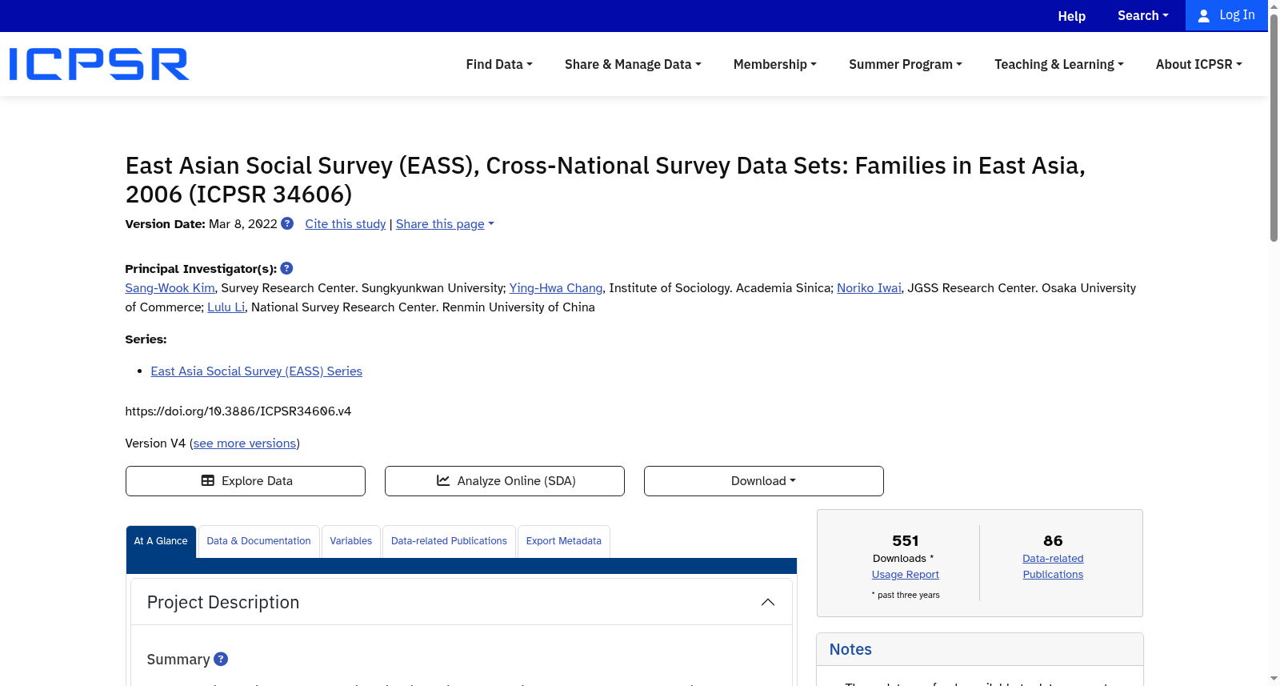The image size is (1280, 686).
Task: Collapse the Project Description section
Action: [x=768, y=602]
